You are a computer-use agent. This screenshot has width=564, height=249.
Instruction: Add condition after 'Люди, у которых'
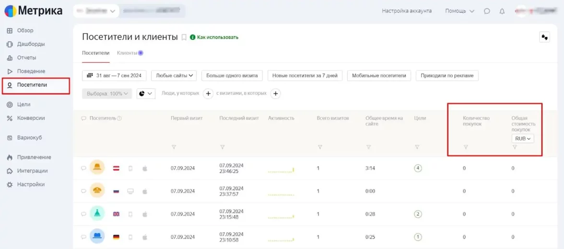(x=208, y=94)
